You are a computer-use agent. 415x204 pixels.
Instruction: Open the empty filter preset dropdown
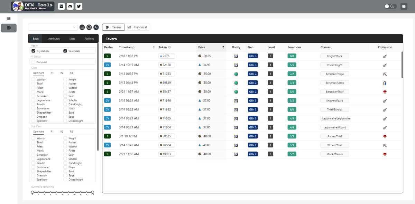53,27
